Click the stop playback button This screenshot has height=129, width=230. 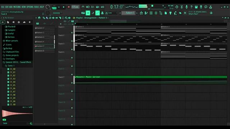(x=64, y=7)
